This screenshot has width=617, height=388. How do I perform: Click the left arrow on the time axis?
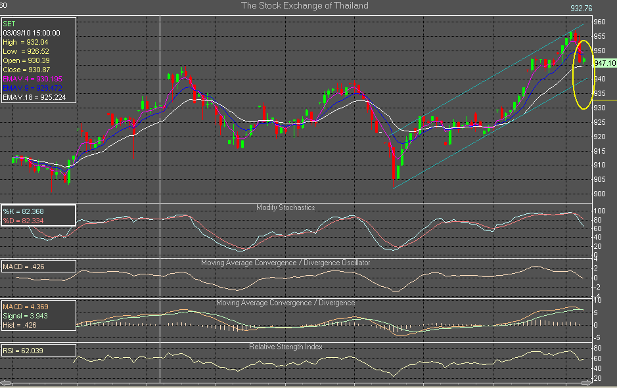[x=5, y=383]
